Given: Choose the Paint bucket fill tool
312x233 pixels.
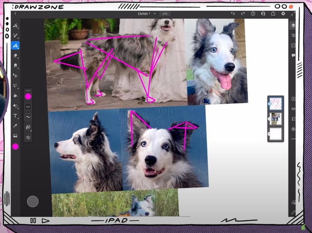Looking at the screenshot, I should click(15, 96).
